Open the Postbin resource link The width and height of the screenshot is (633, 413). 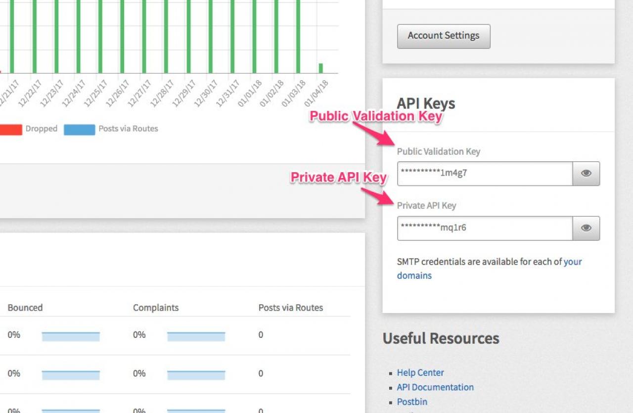412,402
